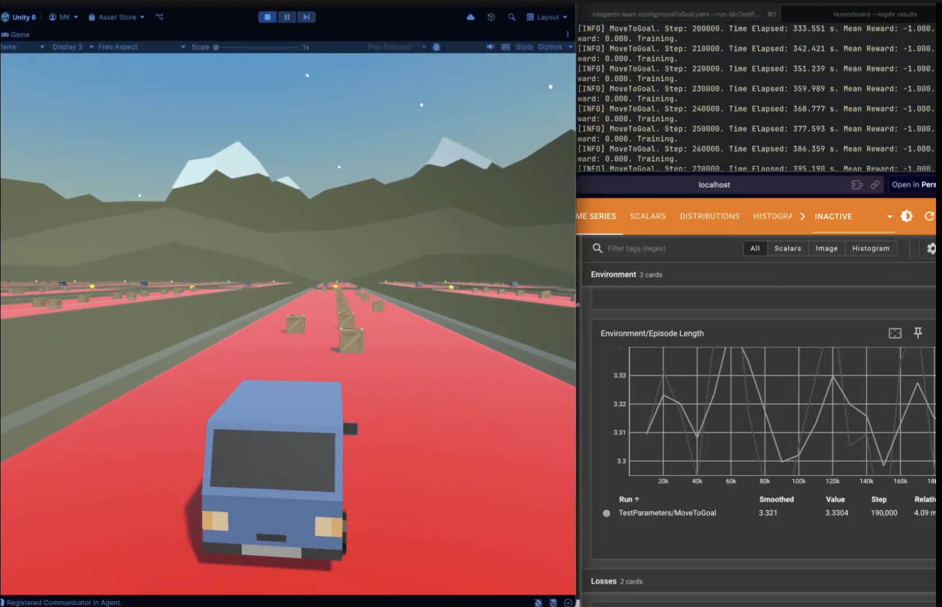This screenshot has width=942, height=607.
Task: Open the TensorBoard settings gear
Action: (931, 248)
